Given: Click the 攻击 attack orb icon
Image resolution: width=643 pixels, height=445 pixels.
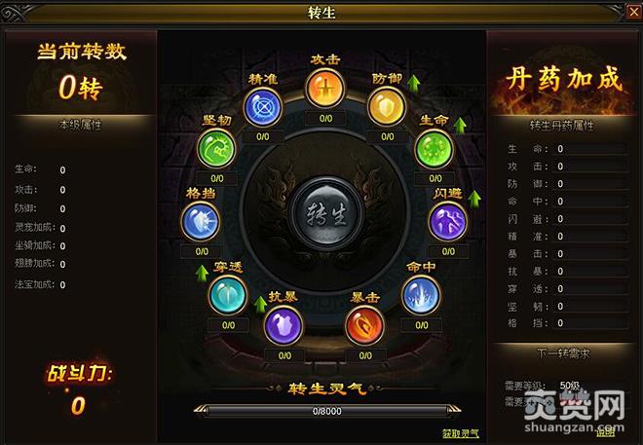Looking at the screenshot, I should pos(325,89).
